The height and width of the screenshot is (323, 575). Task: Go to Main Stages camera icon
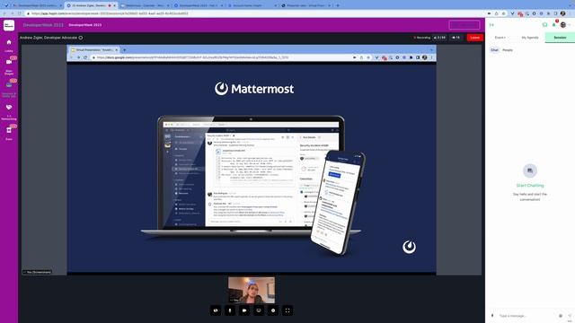pyautogui.click(x=9, y=62)
